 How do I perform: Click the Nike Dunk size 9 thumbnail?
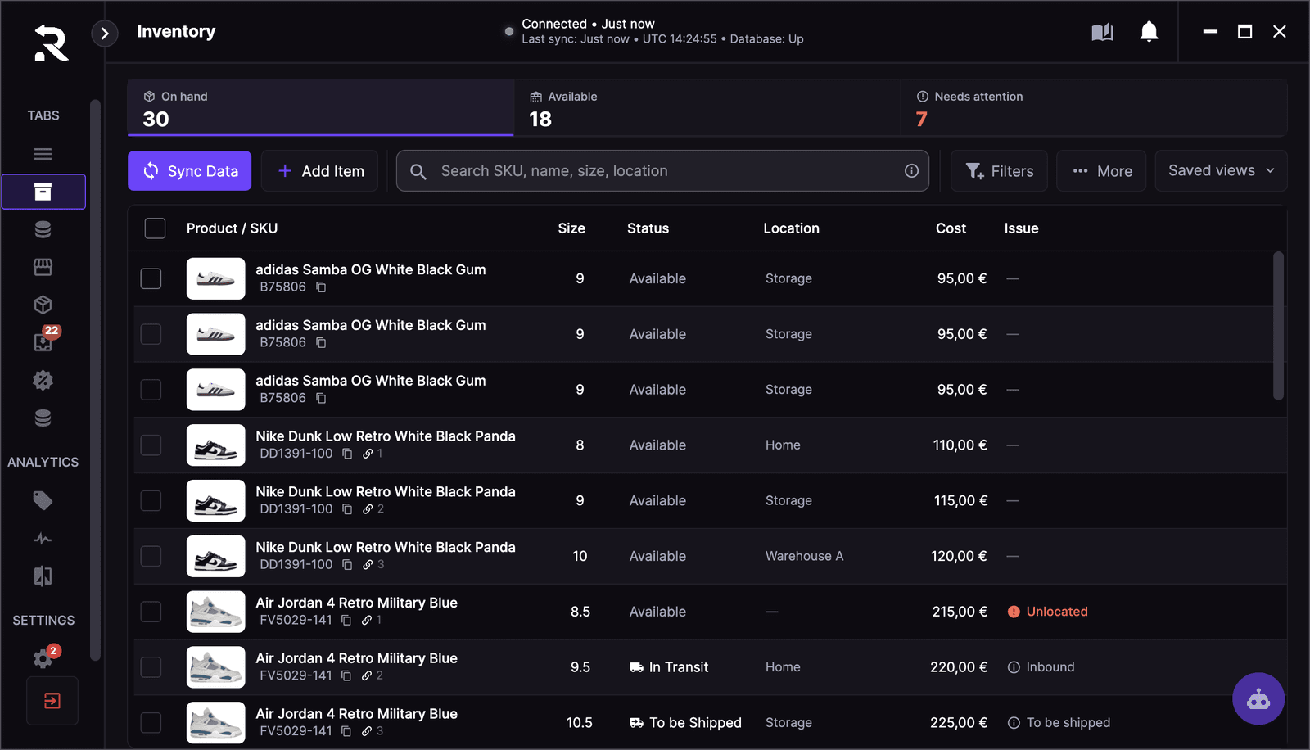point(215,501)
